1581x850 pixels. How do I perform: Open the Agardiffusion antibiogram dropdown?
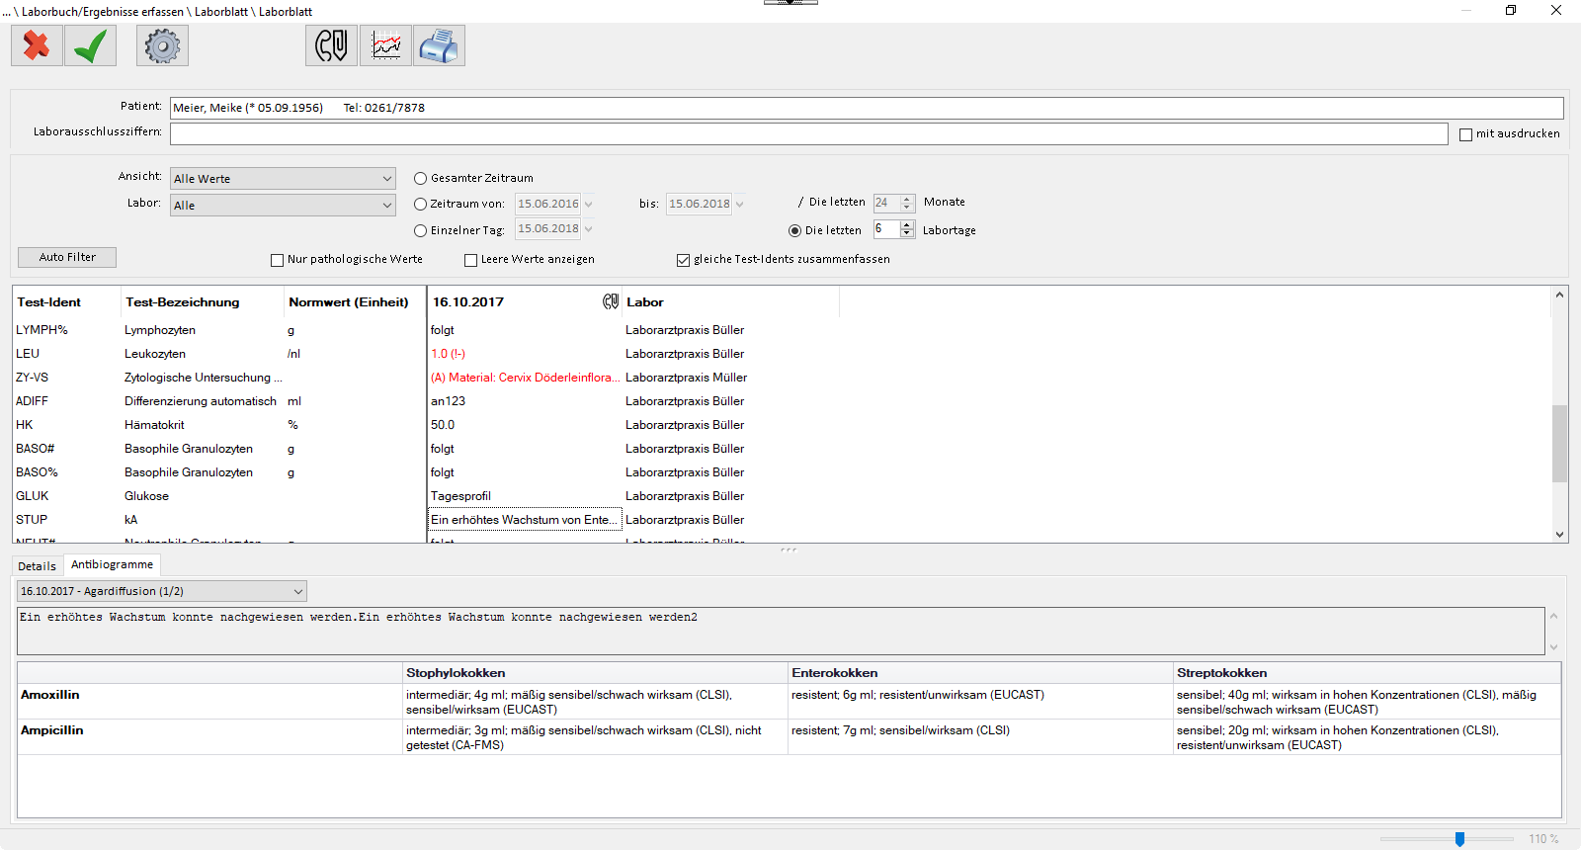162,591
